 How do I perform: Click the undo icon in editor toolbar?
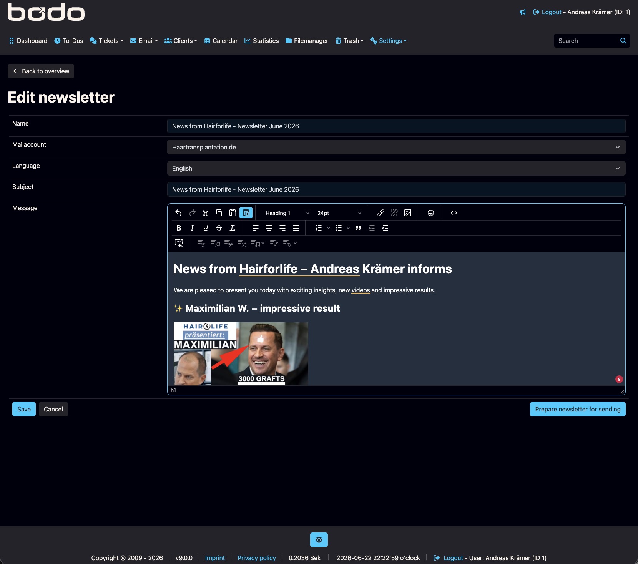click(x=178, y=213)
